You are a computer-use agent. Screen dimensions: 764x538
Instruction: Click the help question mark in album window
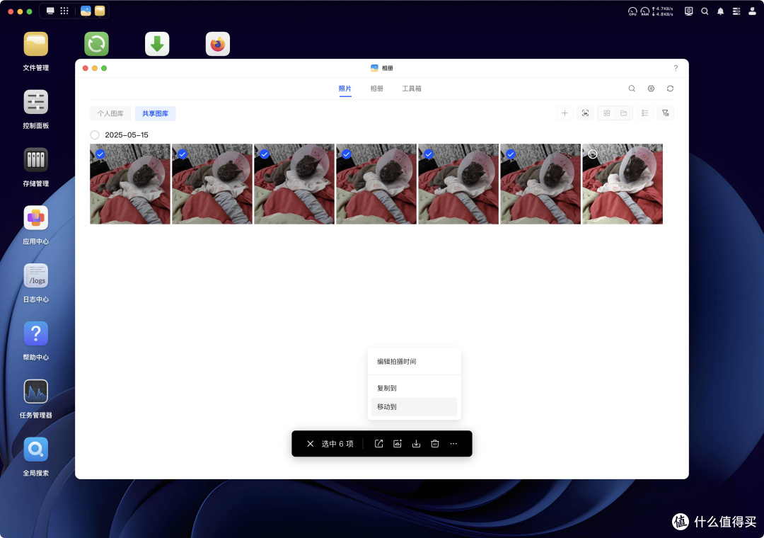click(x=676, y=68)
